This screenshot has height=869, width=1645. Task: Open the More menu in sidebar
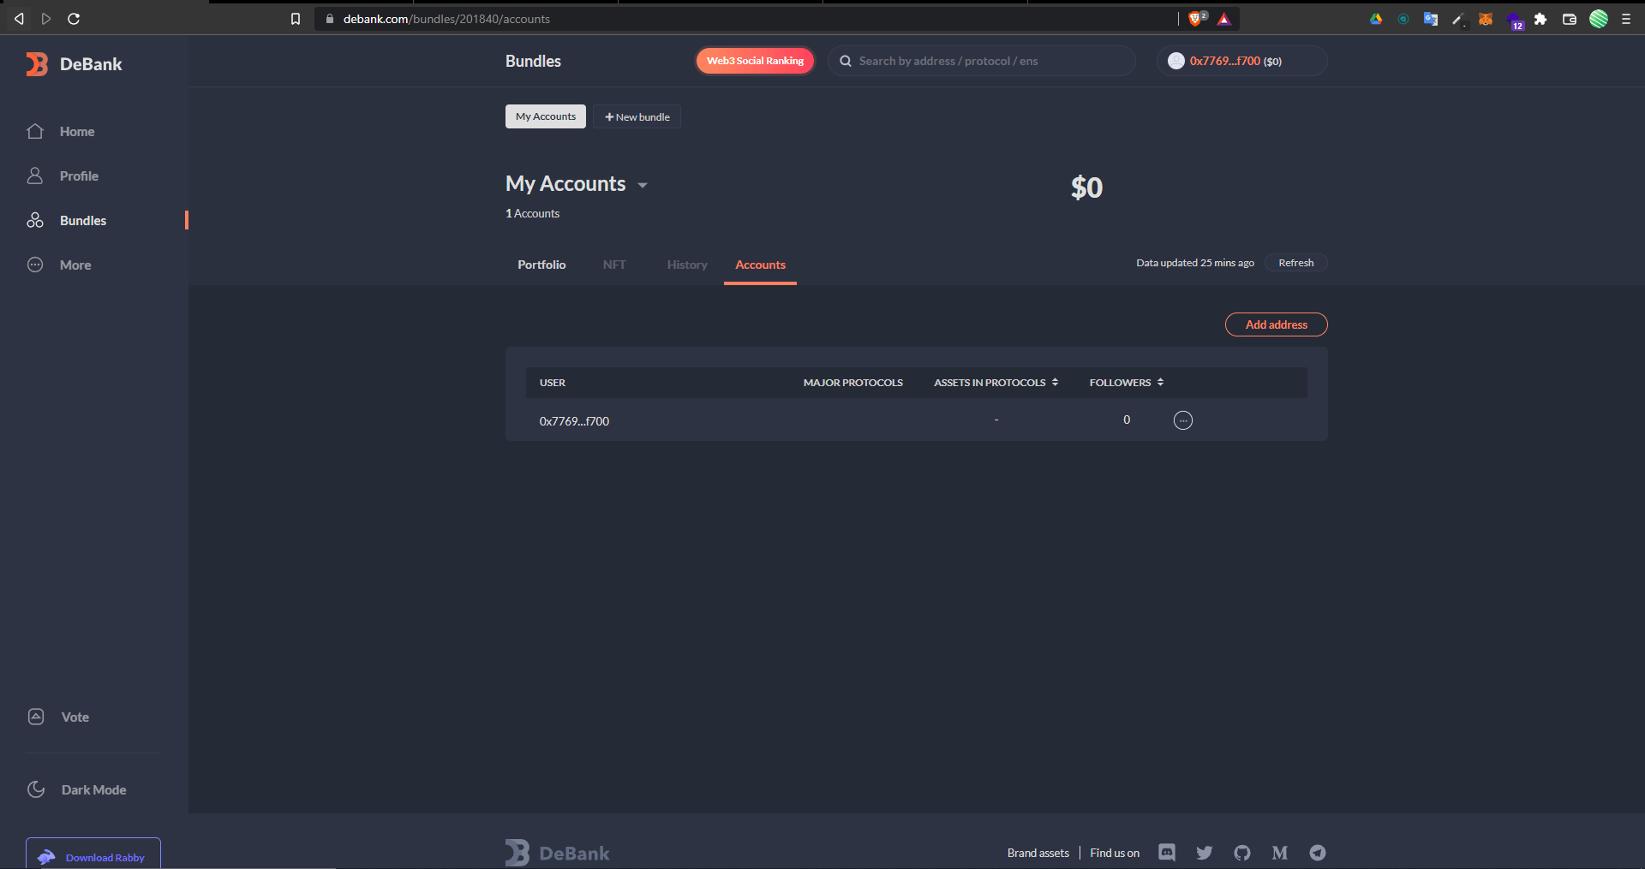pyautogui.click(x=75, y=265)
